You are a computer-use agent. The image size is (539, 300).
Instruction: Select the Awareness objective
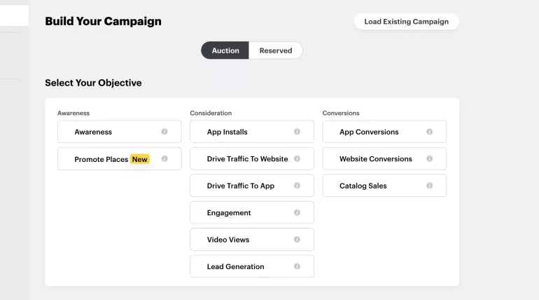119,131
